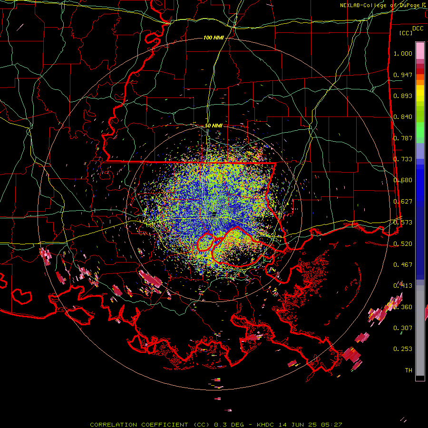This screenshot has height=428, width=428.
Task: Click the TH threshold label
Action: pyautogui.click(x=409, y=370)
